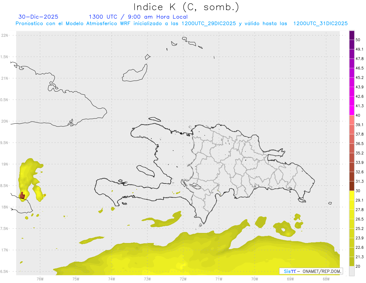
Task: Click the colorbar value '46.5'
Action: pos(360,68)
